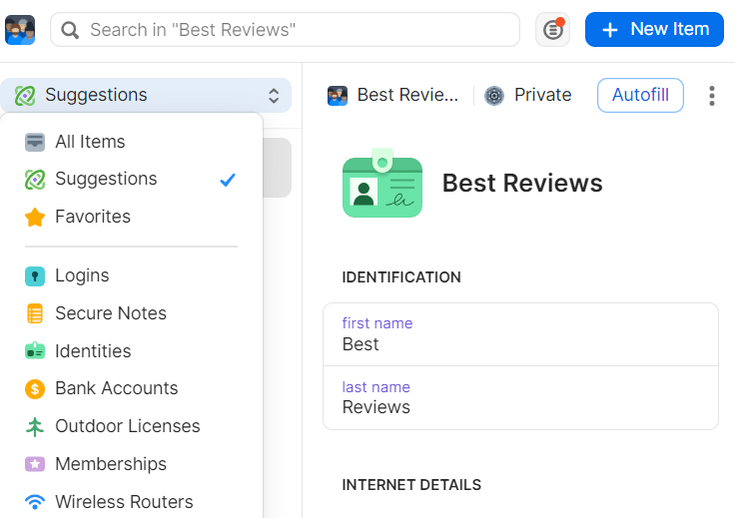735x518 pixels.
Task: Filter by Secure Notes category
Action: [131, 313]
